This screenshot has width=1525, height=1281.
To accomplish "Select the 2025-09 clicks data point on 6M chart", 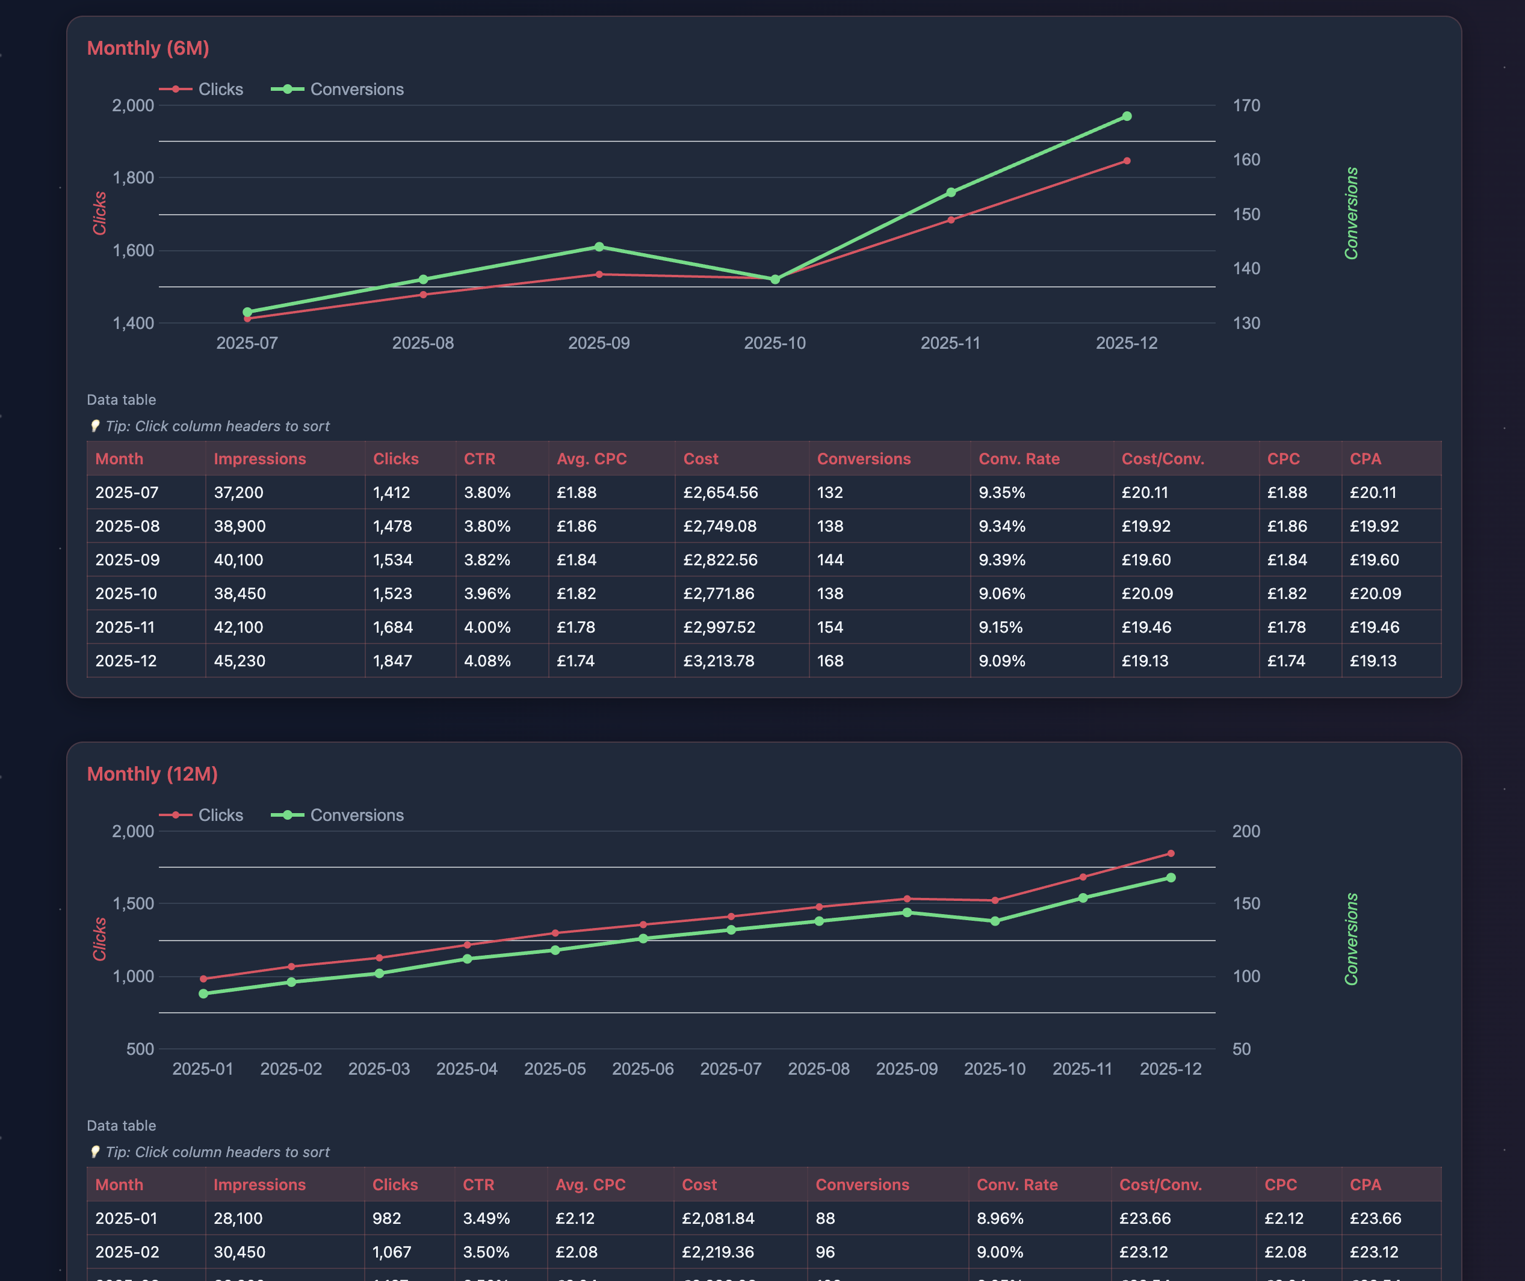I will tap(598, 274).
